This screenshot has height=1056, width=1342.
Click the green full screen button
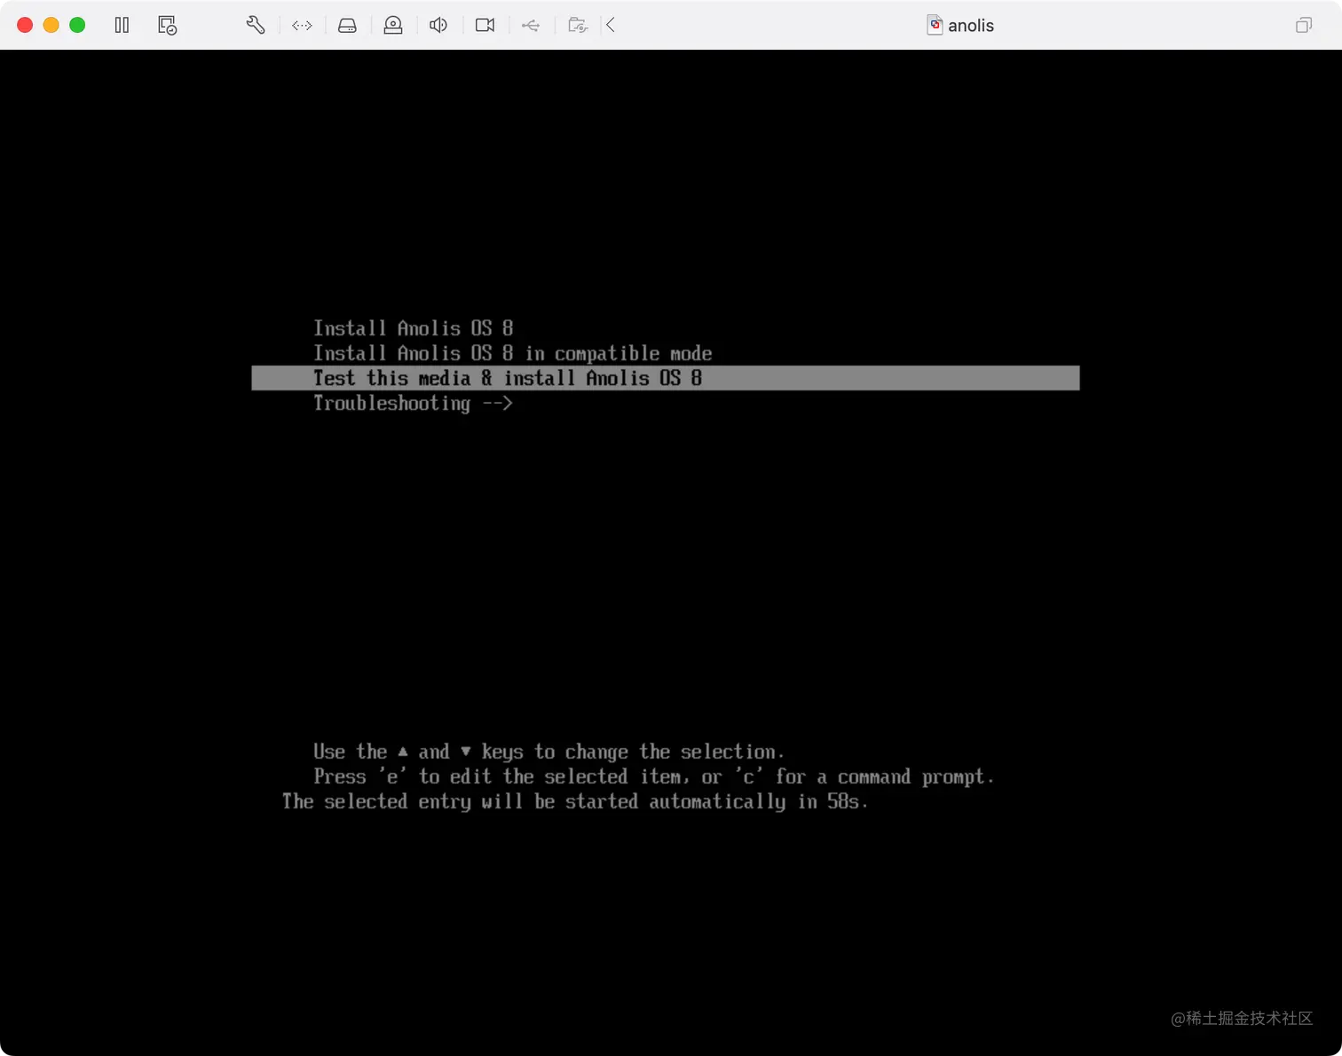(x=77, y=25)
